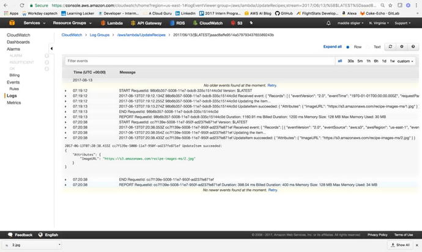Open log viewer settings gear
Viewport: 422px width, 252px height.
[402, 47]
